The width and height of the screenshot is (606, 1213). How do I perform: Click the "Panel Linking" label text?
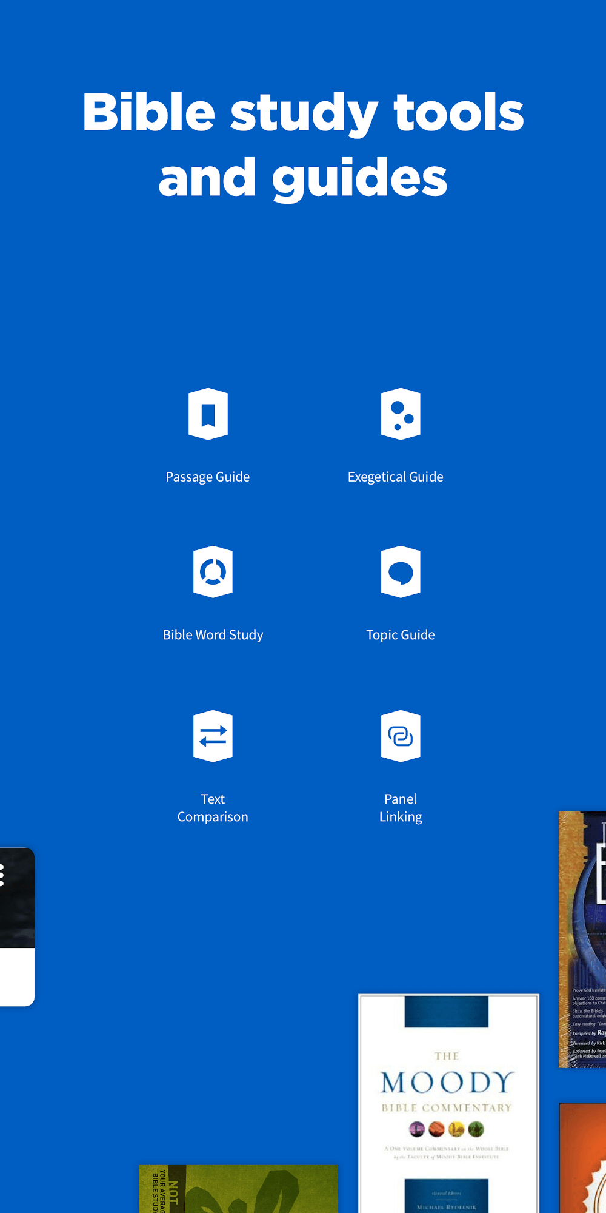(400, 808)
